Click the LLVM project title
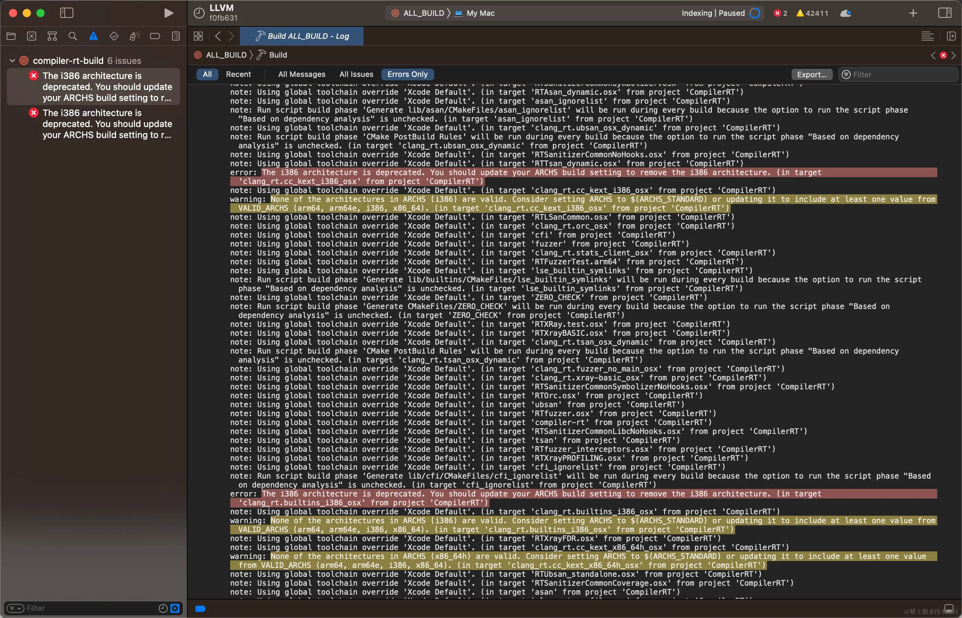962x618 pixels. [x=221, y=8]
